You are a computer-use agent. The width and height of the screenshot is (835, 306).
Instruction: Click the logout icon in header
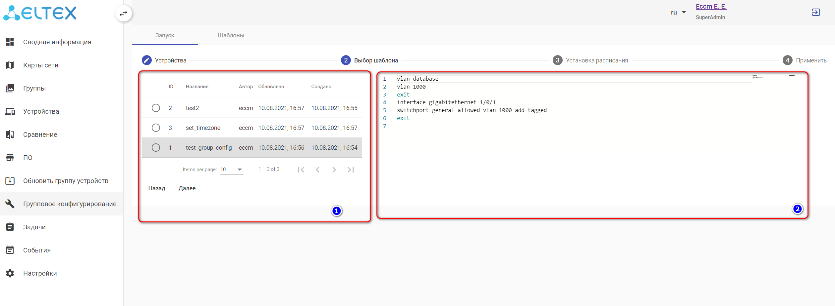[816, 13]
